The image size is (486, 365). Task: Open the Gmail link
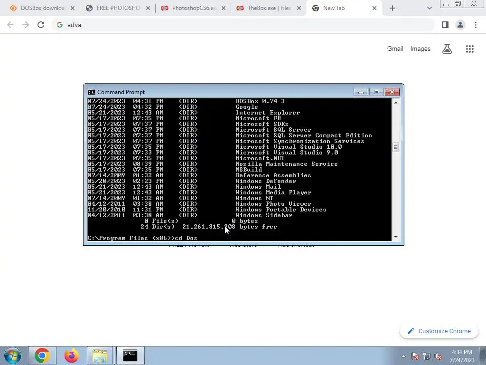[x=395, y=49]
